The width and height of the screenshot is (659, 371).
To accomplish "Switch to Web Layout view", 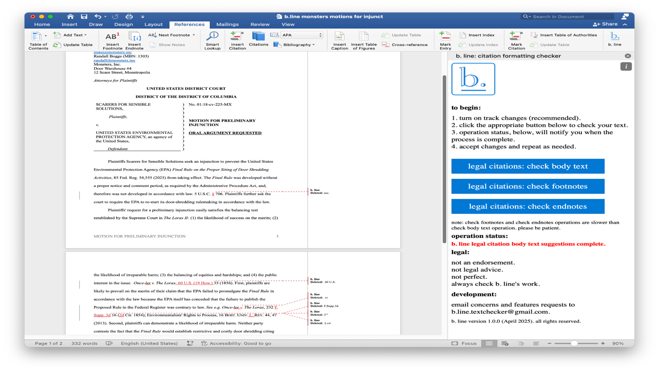I will coord(505,343).
